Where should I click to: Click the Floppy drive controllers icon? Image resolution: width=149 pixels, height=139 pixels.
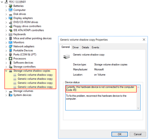pos(10,26)
